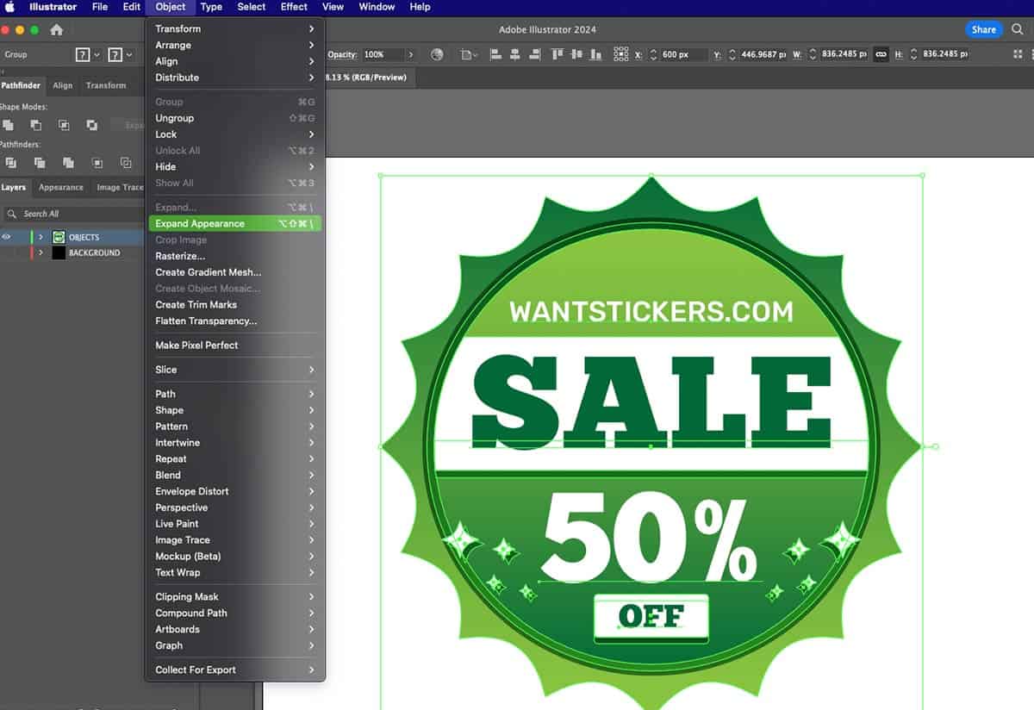Select the BACKGROUND layer name

point(94,252)
